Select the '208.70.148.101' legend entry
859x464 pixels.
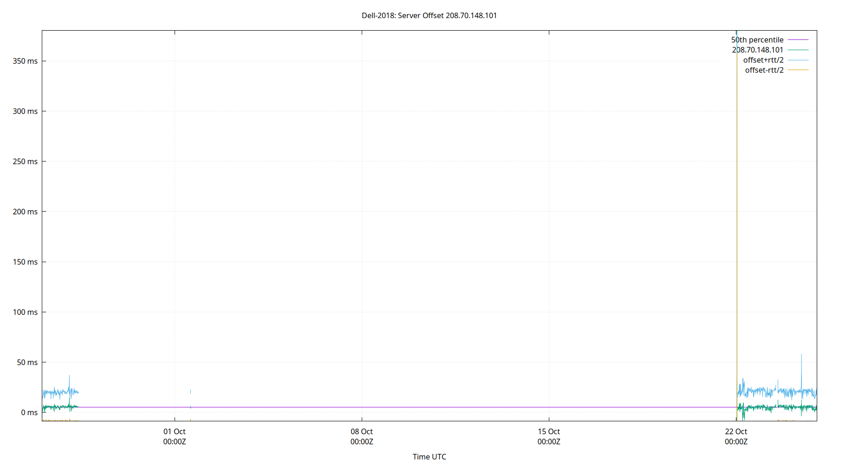click(758, 50)
